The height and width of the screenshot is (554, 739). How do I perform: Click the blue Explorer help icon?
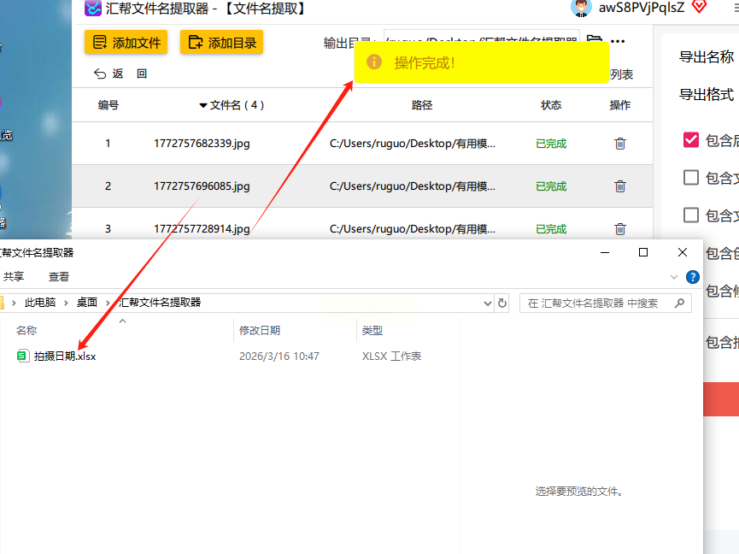pyautogui.click(x=692, y=277)
